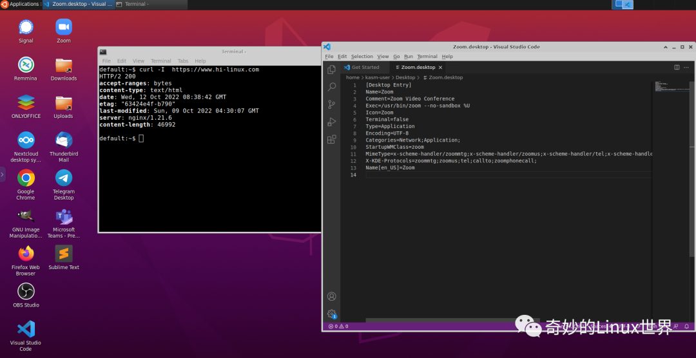The image size is (696, 358).
Task: Click the split editor icon
Action: [677, 68]
